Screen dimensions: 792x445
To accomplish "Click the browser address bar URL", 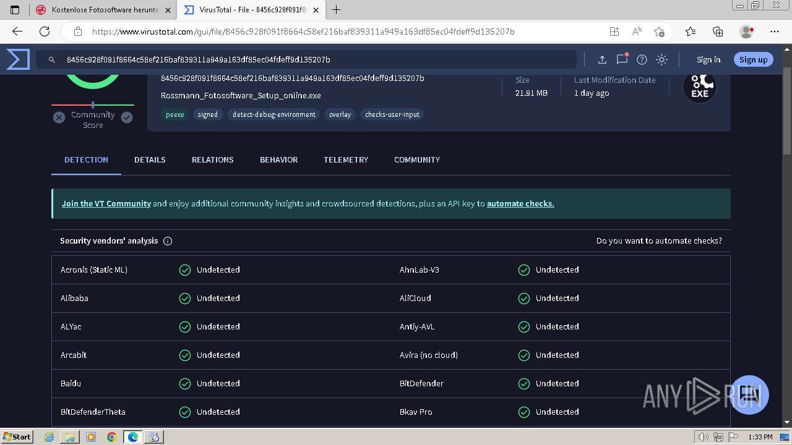I will coord(303,32).
